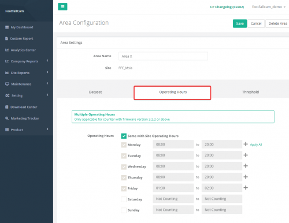Open Analytics Center from the sidebar
289x223 pixels.
[23, 50]
